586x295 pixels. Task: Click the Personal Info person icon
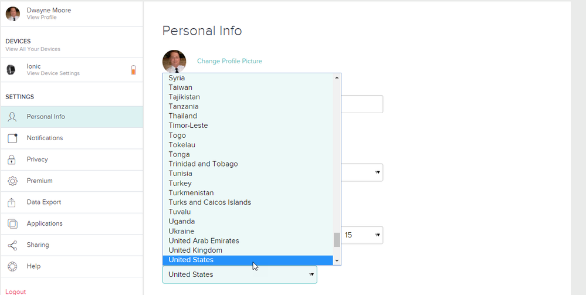tap(12, 117)
